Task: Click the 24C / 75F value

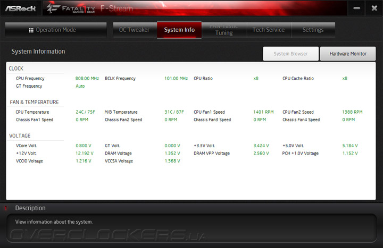Action: [85, 112]
